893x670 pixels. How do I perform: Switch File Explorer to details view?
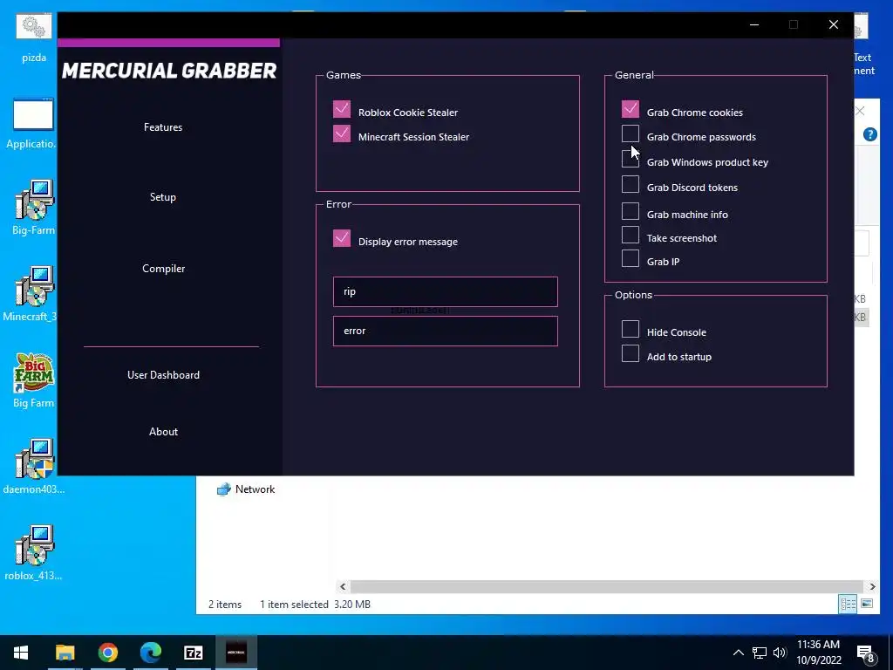pos(848,604)
